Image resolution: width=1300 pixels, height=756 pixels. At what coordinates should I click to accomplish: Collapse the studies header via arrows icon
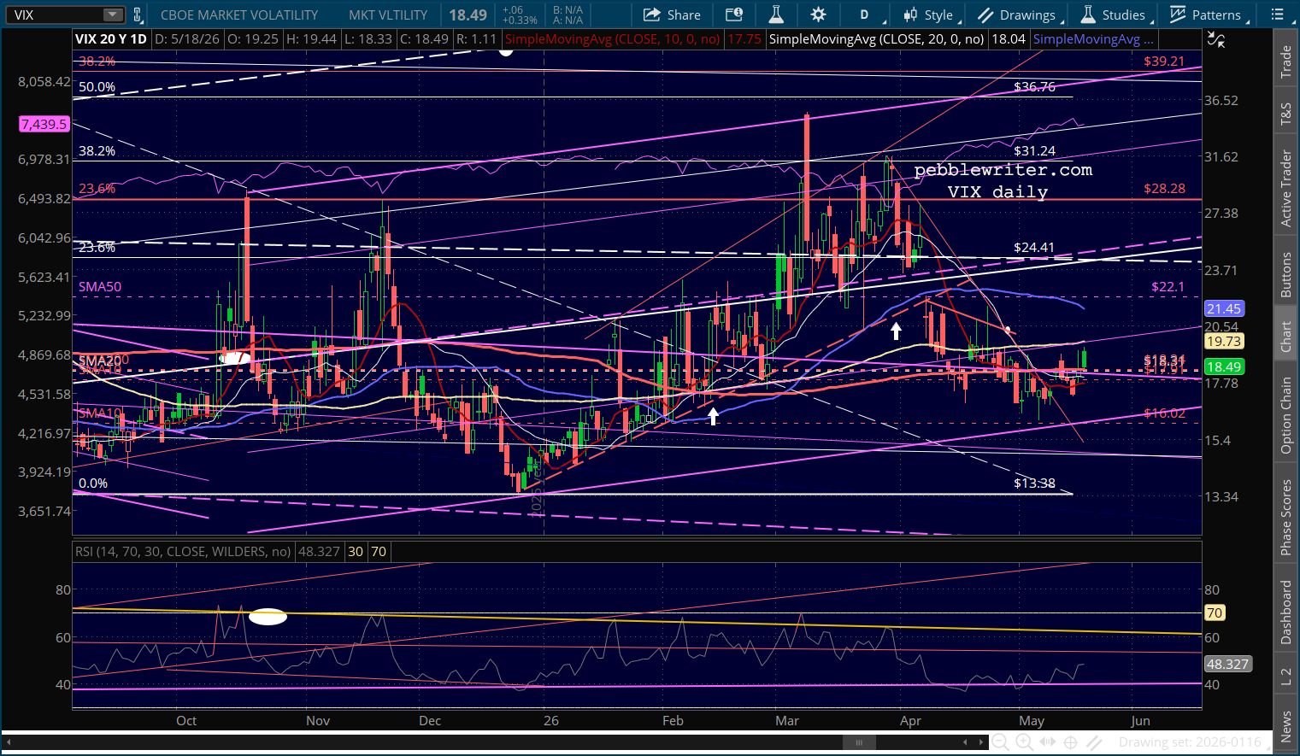[1215, 39]
